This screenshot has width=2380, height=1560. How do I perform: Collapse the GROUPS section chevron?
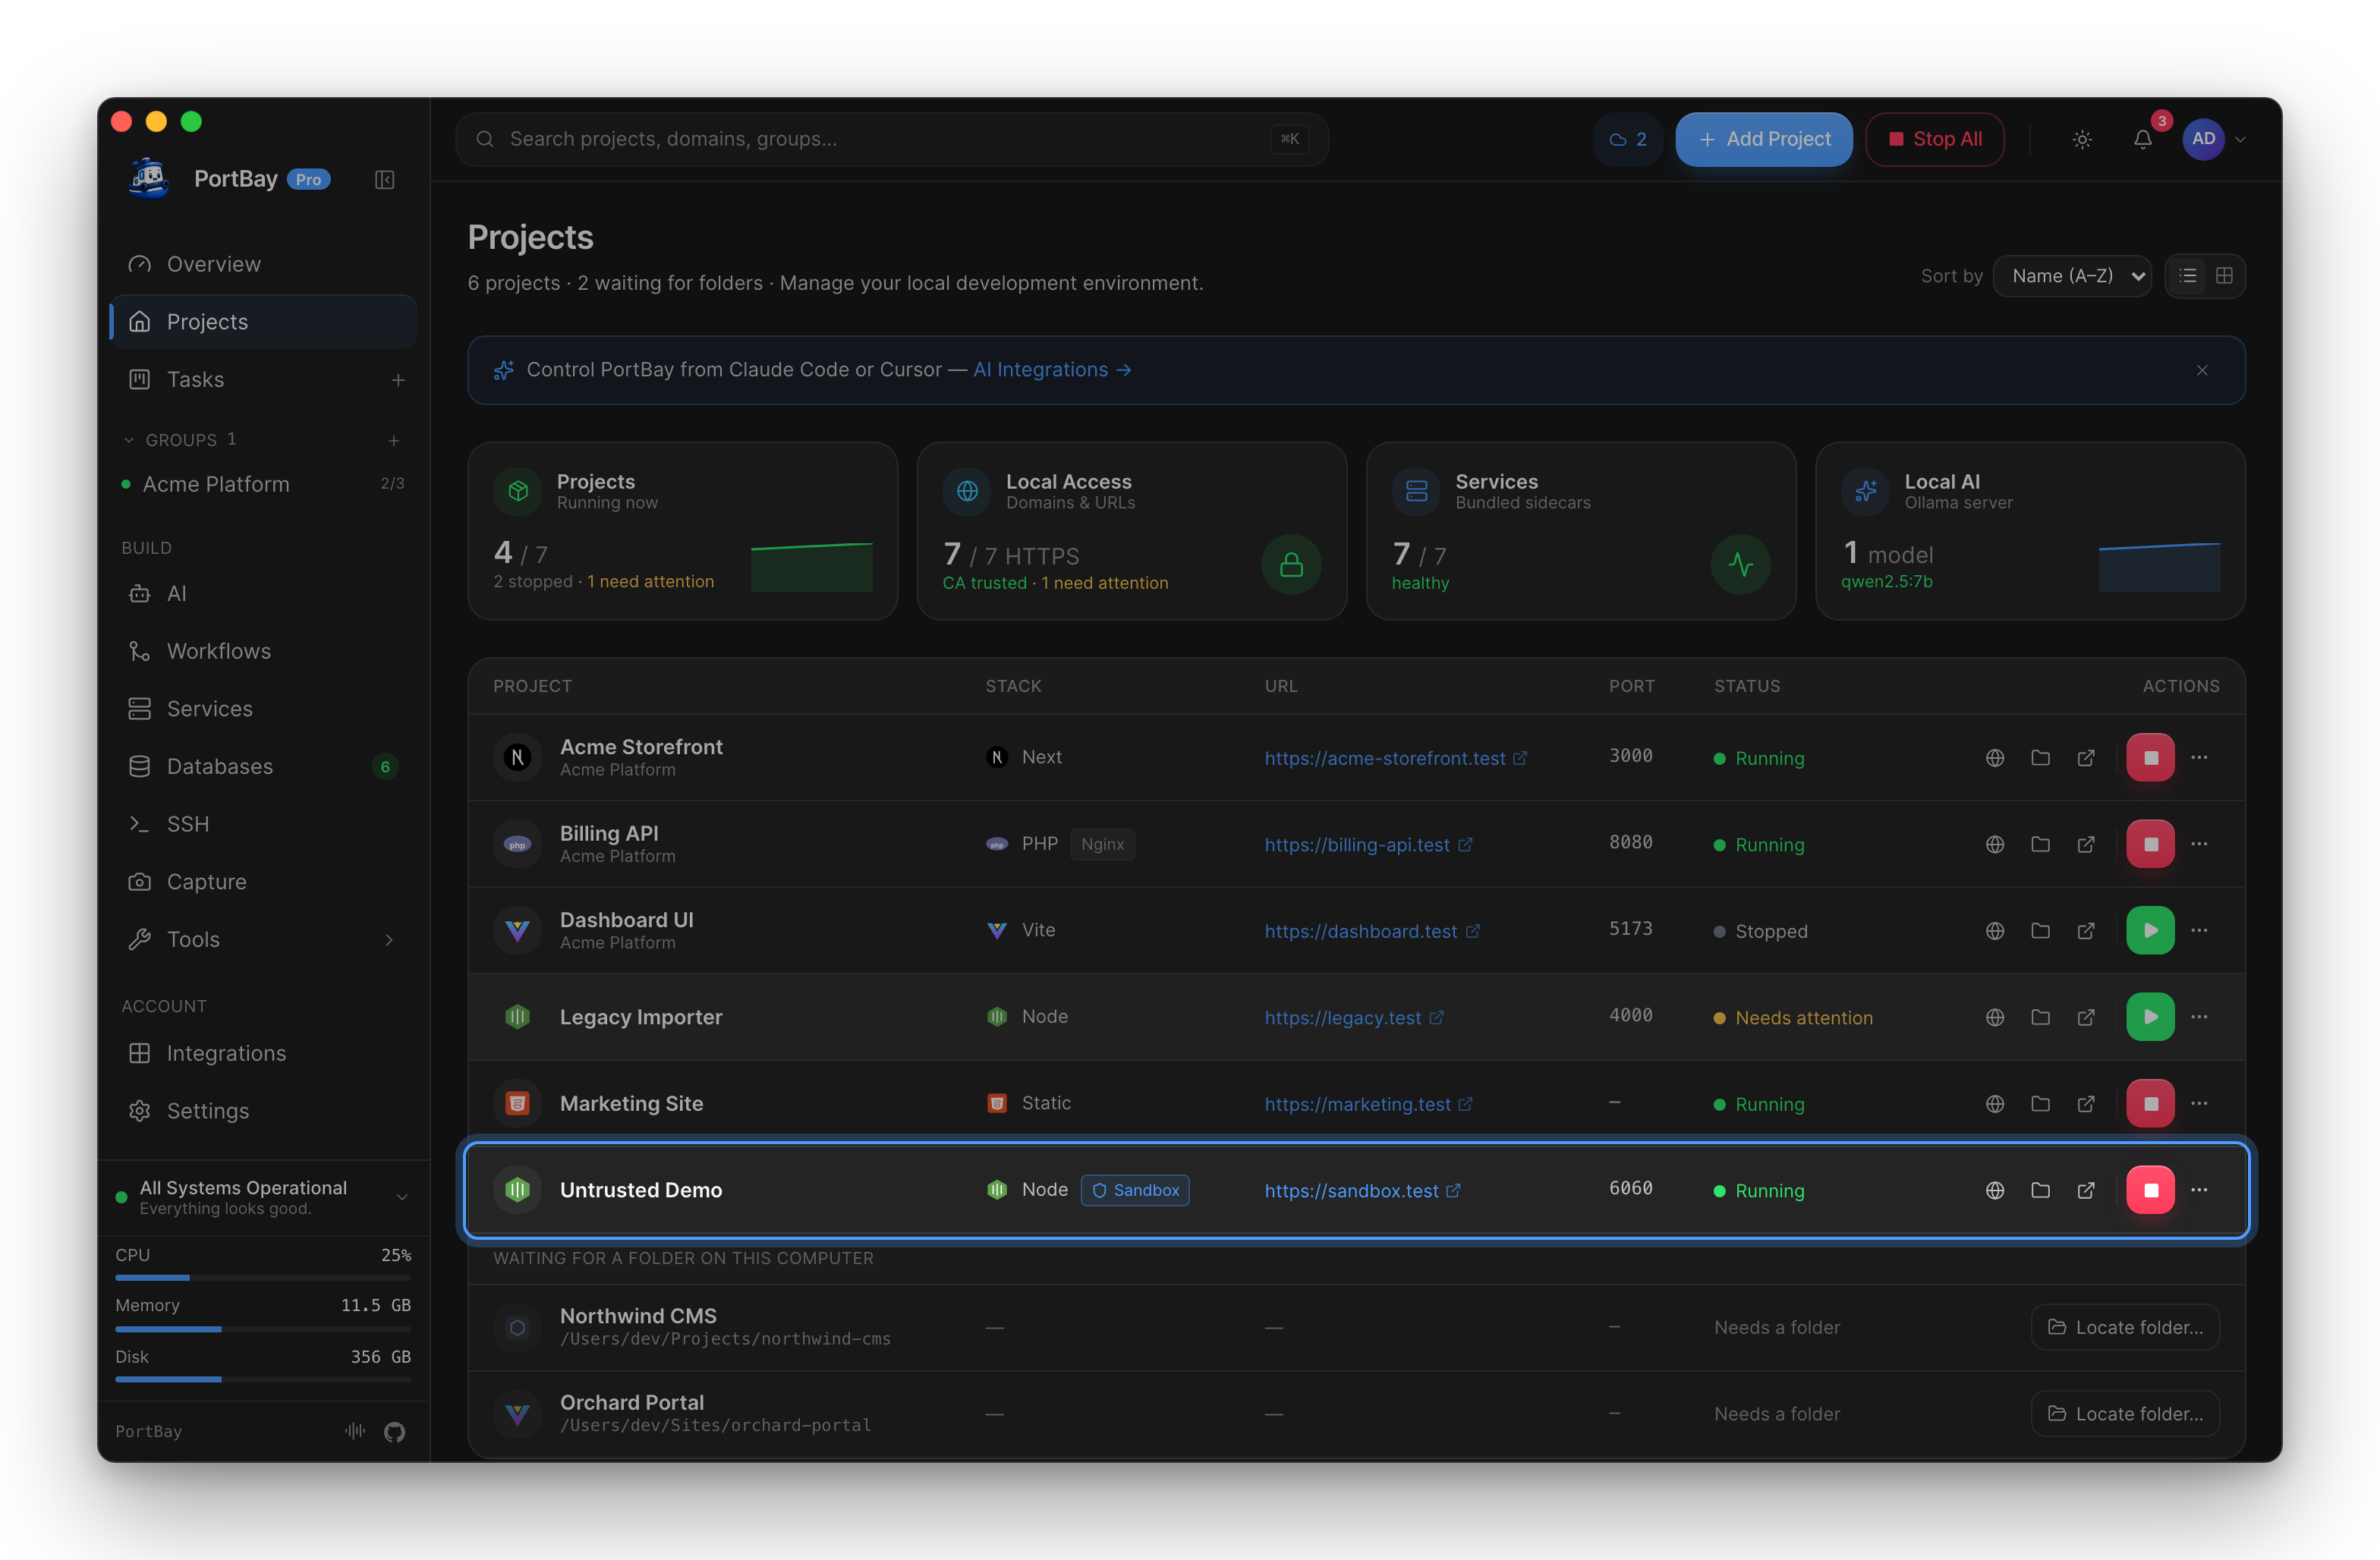[x=128, y=440]
